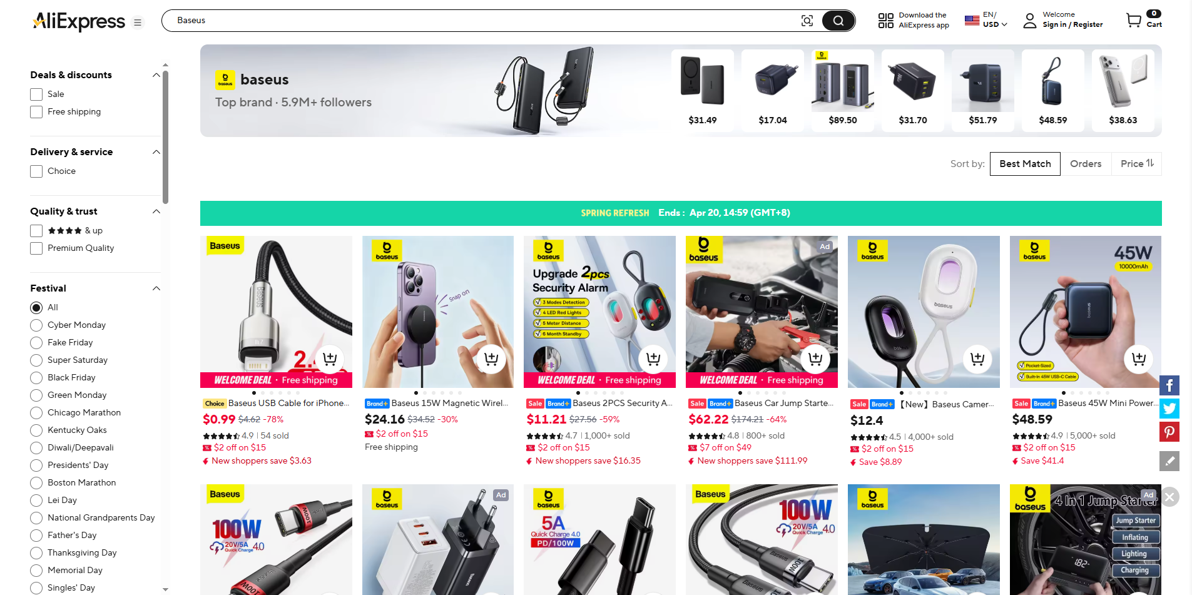Share page via Pinterest icon
This screenshot has height=595, width=1192.
[x=1169, y=432]
